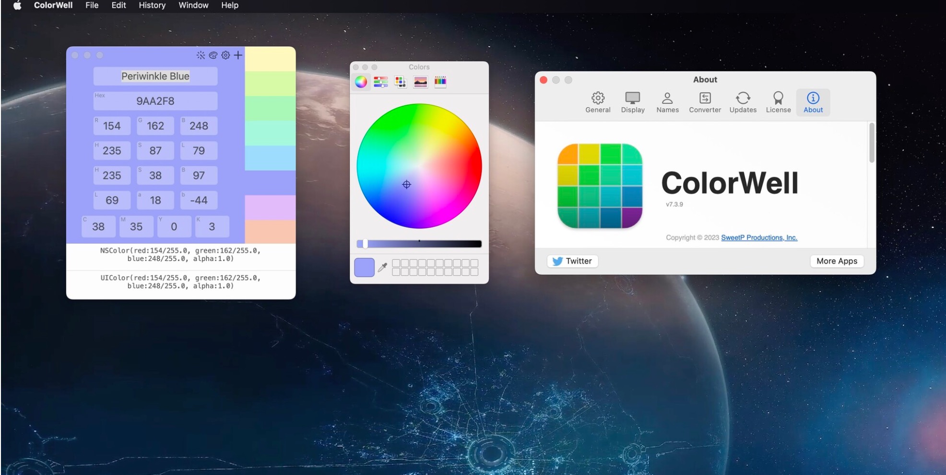Viewport: 946px width, 475px height.
Task: Switch to color sliders picker mode
Action: point(381,82)
